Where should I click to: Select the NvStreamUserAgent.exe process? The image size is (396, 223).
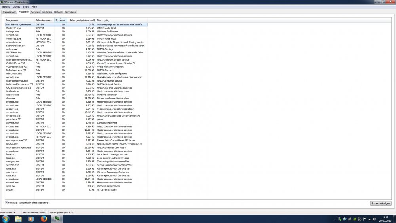pyautogui.click(x=76, y=147)
